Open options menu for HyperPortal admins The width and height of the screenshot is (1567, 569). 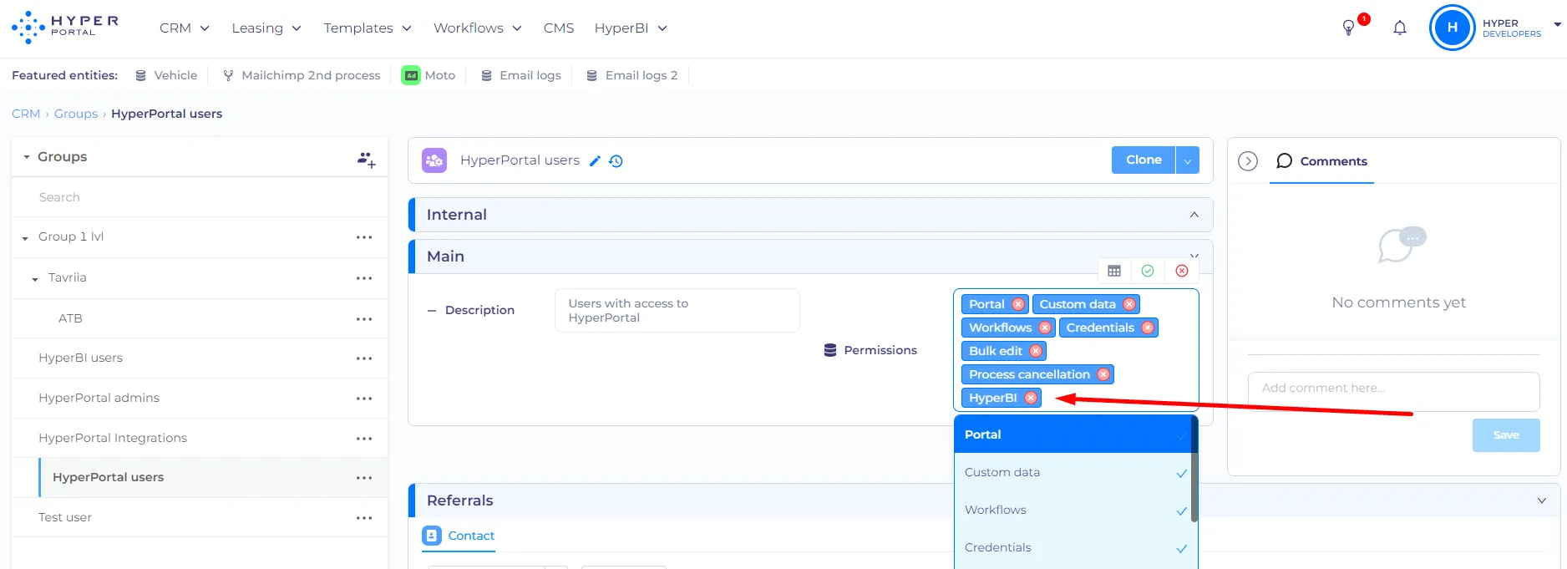(x=364, y=399)
